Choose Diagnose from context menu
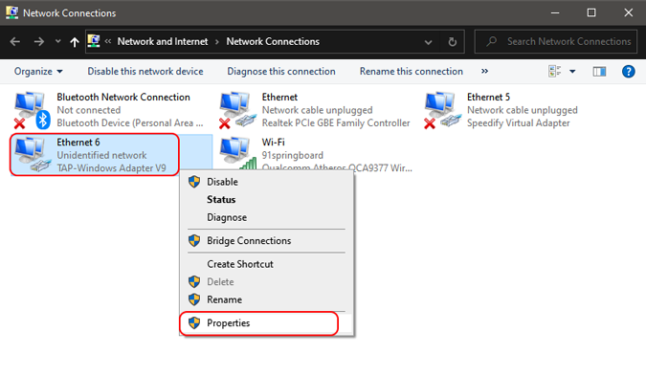This screenshot has width=646, height=376. point(267,217)
